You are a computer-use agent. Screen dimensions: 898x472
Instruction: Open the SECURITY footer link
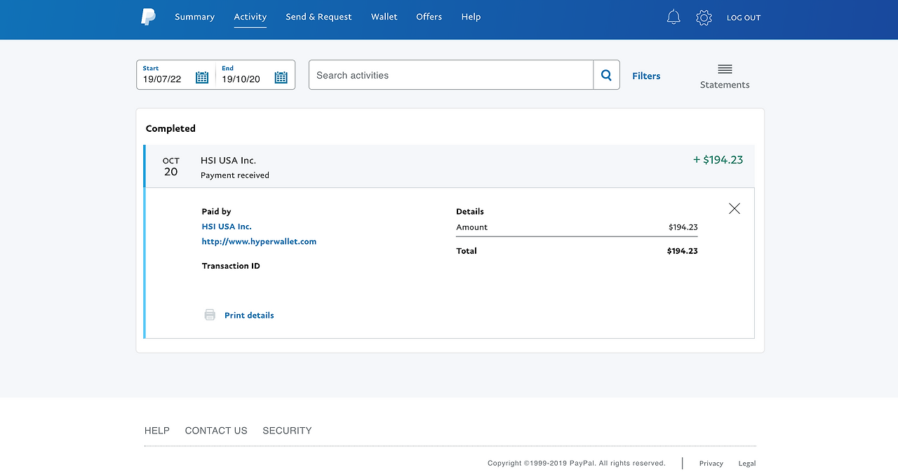click(x=287, y=431)
